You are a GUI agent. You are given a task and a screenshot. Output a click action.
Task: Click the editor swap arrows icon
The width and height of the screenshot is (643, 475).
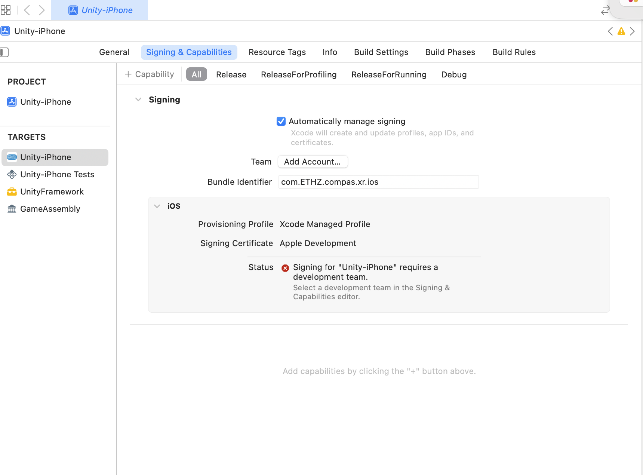tap(605, 10)
